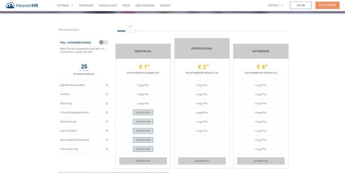This screenshot has height=173, width=345.
Task: Add Urlaub & Abwesenheiten via Hinzufügen
Action: pos(143,113)
